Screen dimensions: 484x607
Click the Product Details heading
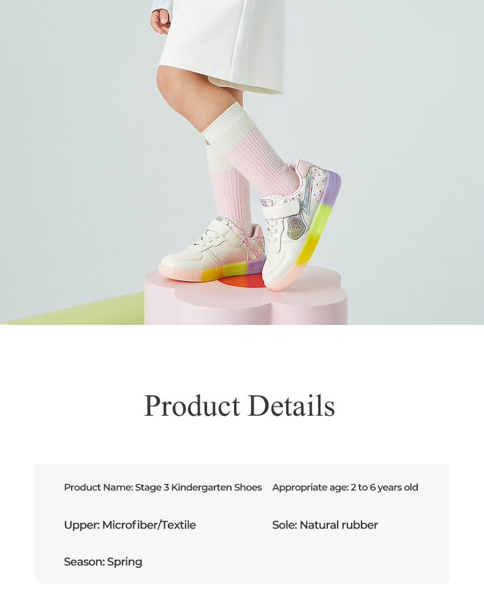tap(240, 406)
